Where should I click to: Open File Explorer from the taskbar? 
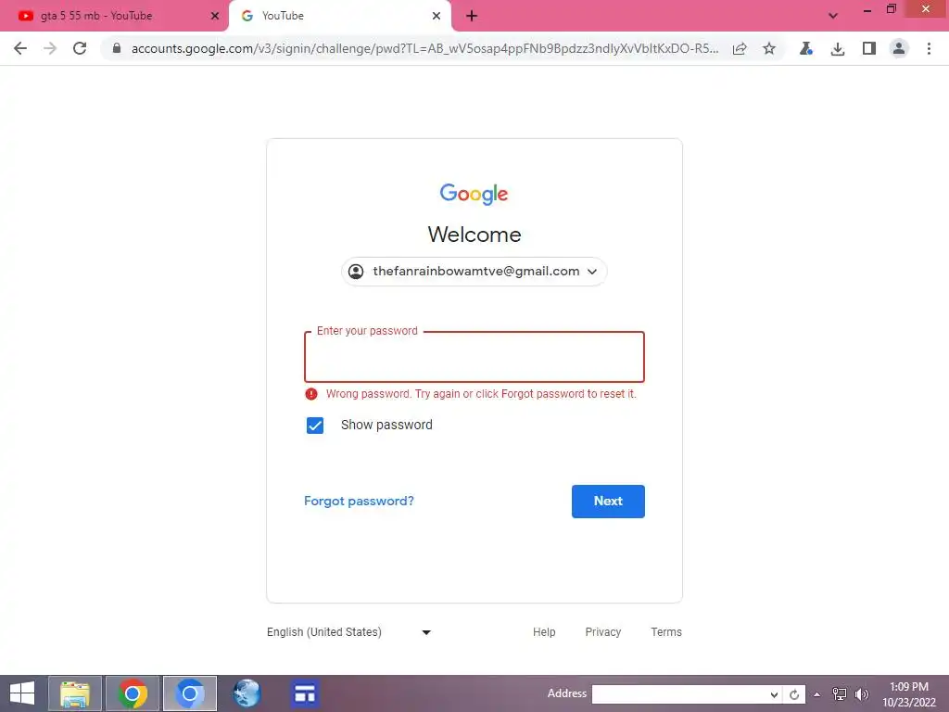pos(75,693)
